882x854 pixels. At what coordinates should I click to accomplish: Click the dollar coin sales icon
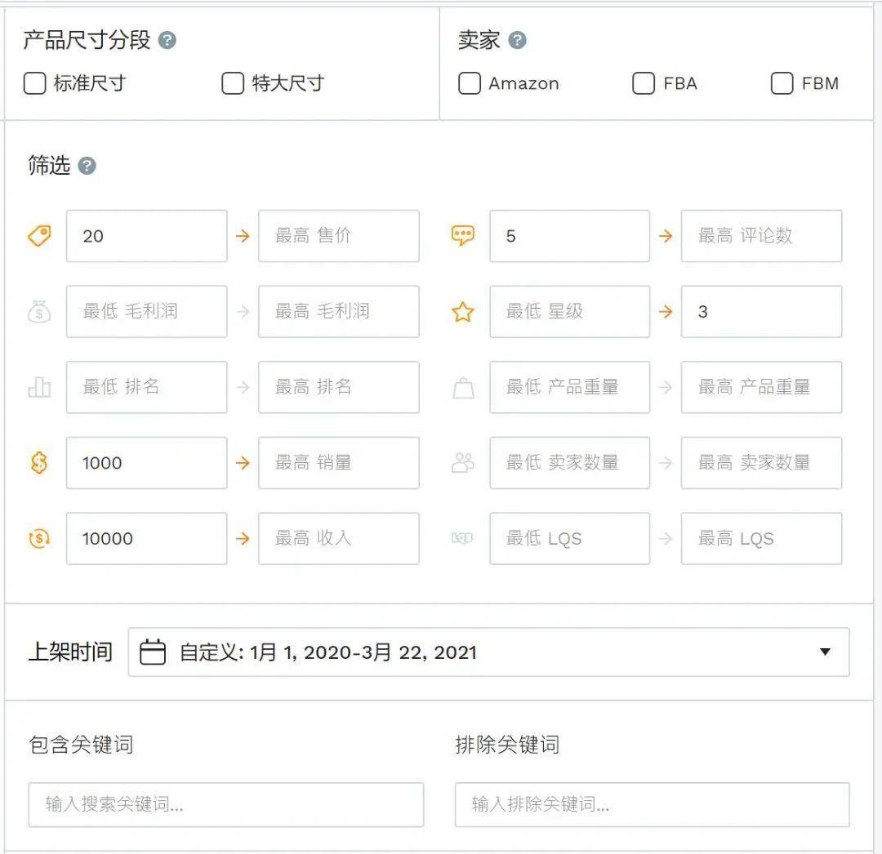[39, 463]
